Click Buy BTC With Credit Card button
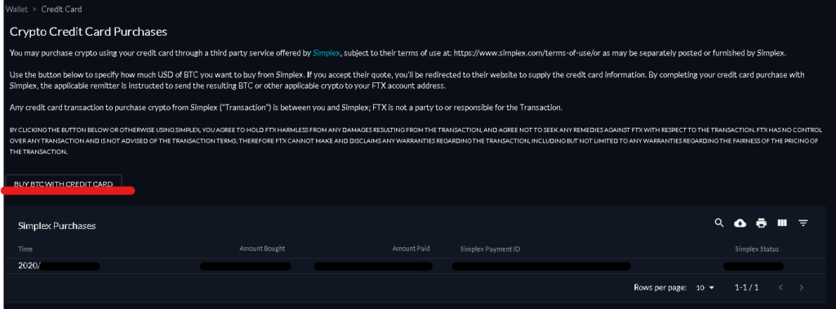836x309 pixels. click(64, 183)
